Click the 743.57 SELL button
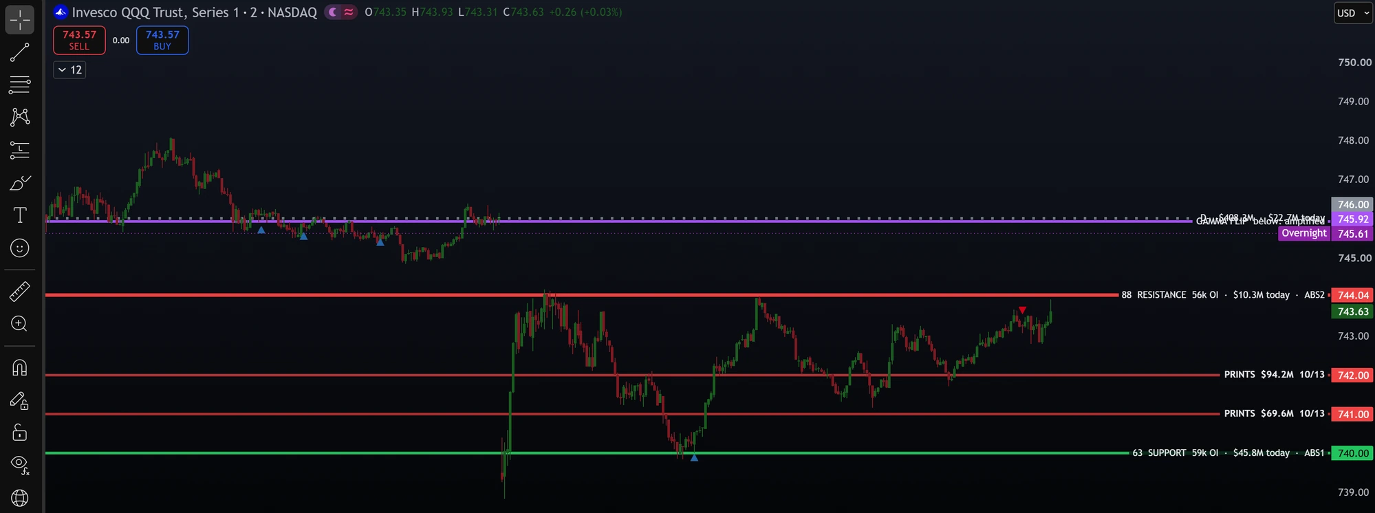1375x513 pixels. tap(79, 40)
